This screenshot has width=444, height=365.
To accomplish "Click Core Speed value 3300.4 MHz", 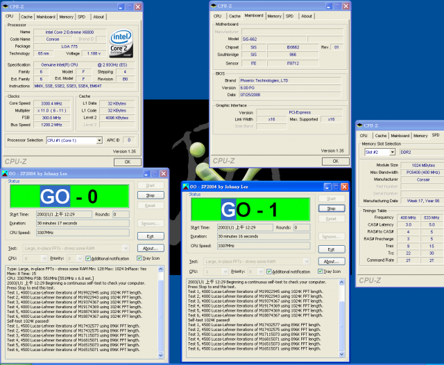I will coord(51,103).
